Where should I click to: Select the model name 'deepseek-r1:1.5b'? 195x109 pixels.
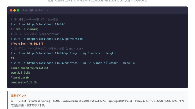pyautogui.click(x=24, y=82)
